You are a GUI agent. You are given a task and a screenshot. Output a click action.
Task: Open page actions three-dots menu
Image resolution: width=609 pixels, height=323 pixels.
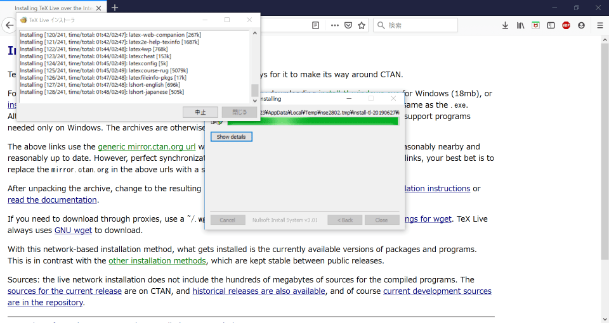tap(334, 25)
